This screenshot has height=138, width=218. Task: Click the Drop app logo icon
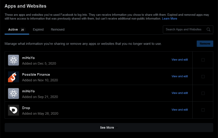13,110
